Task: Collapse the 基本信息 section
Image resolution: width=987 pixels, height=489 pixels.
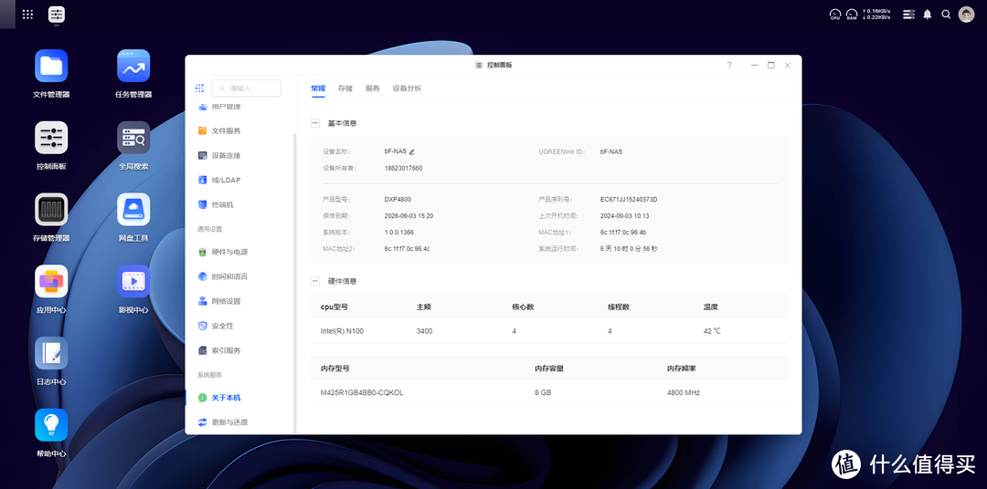Action: pos(315,123)
